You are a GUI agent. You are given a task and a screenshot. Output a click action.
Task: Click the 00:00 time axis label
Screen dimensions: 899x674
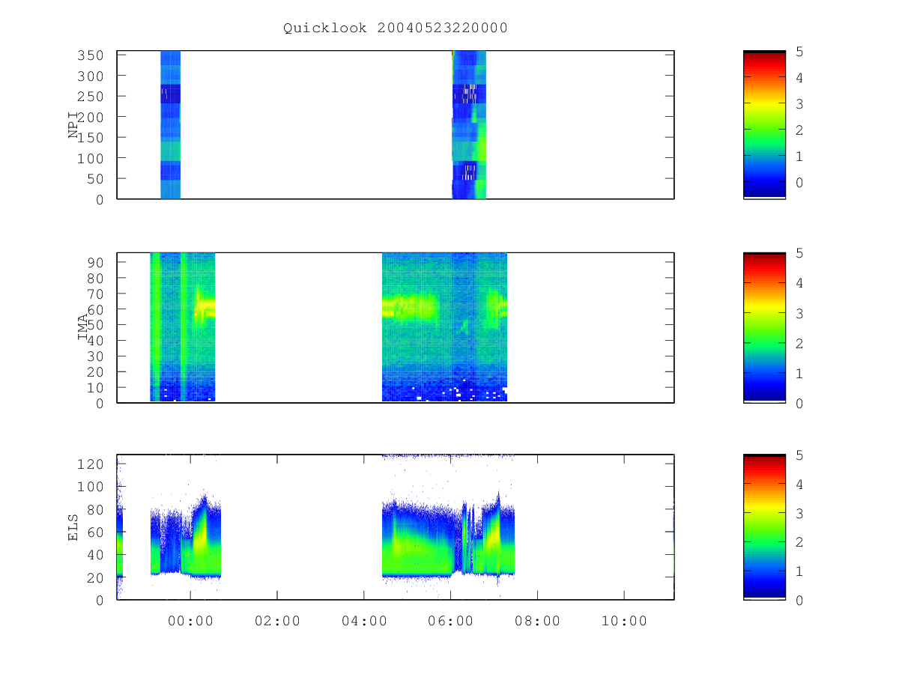click(x=190, y=621)
